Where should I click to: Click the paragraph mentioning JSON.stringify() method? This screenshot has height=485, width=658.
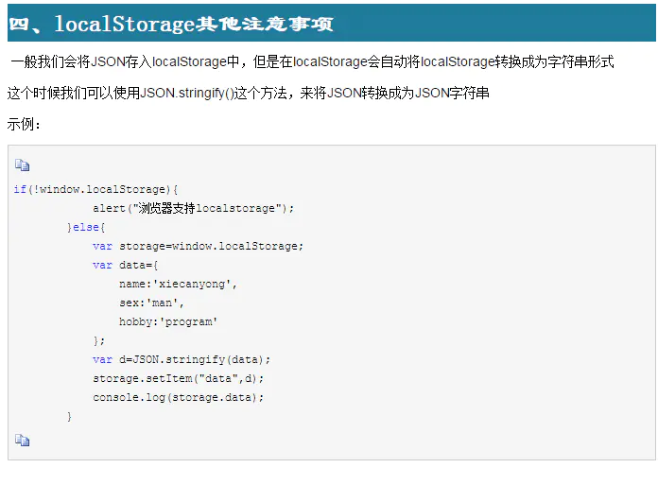pyautogui.click(x=248, y=94)
